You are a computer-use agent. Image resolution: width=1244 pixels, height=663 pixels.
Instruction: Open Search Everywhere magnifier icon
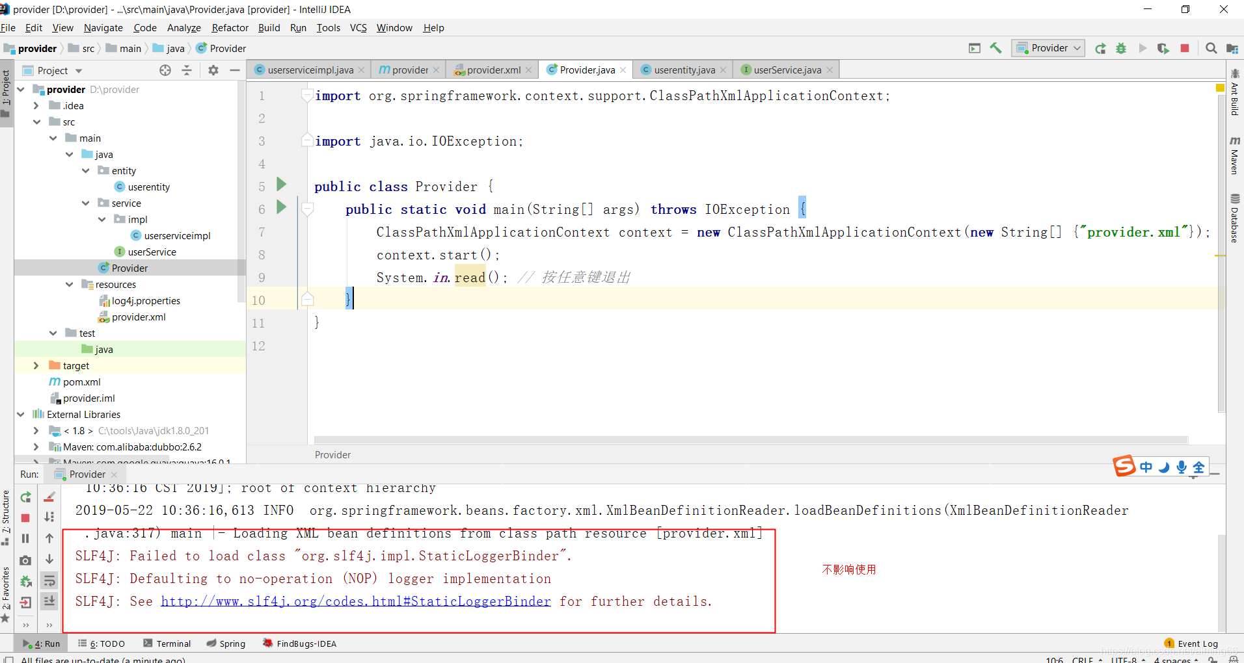coord(1211,48)
